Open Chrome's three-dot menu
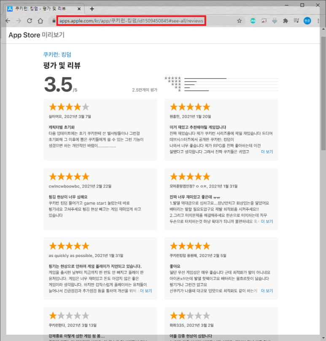326x341 pixels. coord(318,21)
